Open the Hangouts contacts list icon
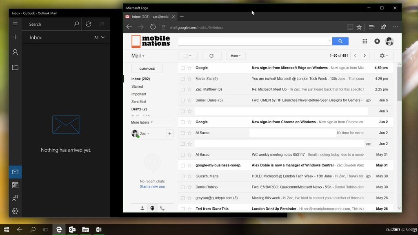 [142, 208]
